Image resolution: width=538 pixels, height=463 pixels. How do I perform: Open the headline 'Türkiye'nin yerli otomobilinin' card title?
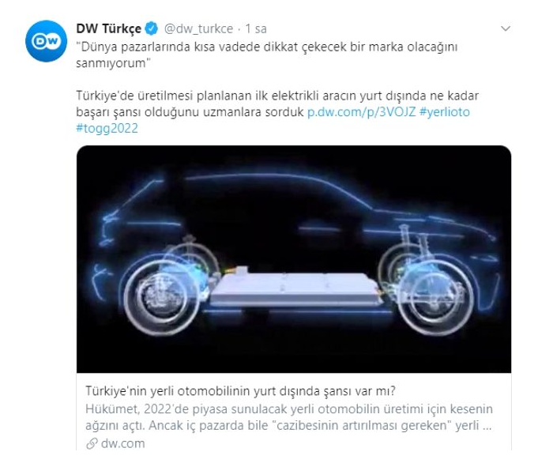[240, 391]
